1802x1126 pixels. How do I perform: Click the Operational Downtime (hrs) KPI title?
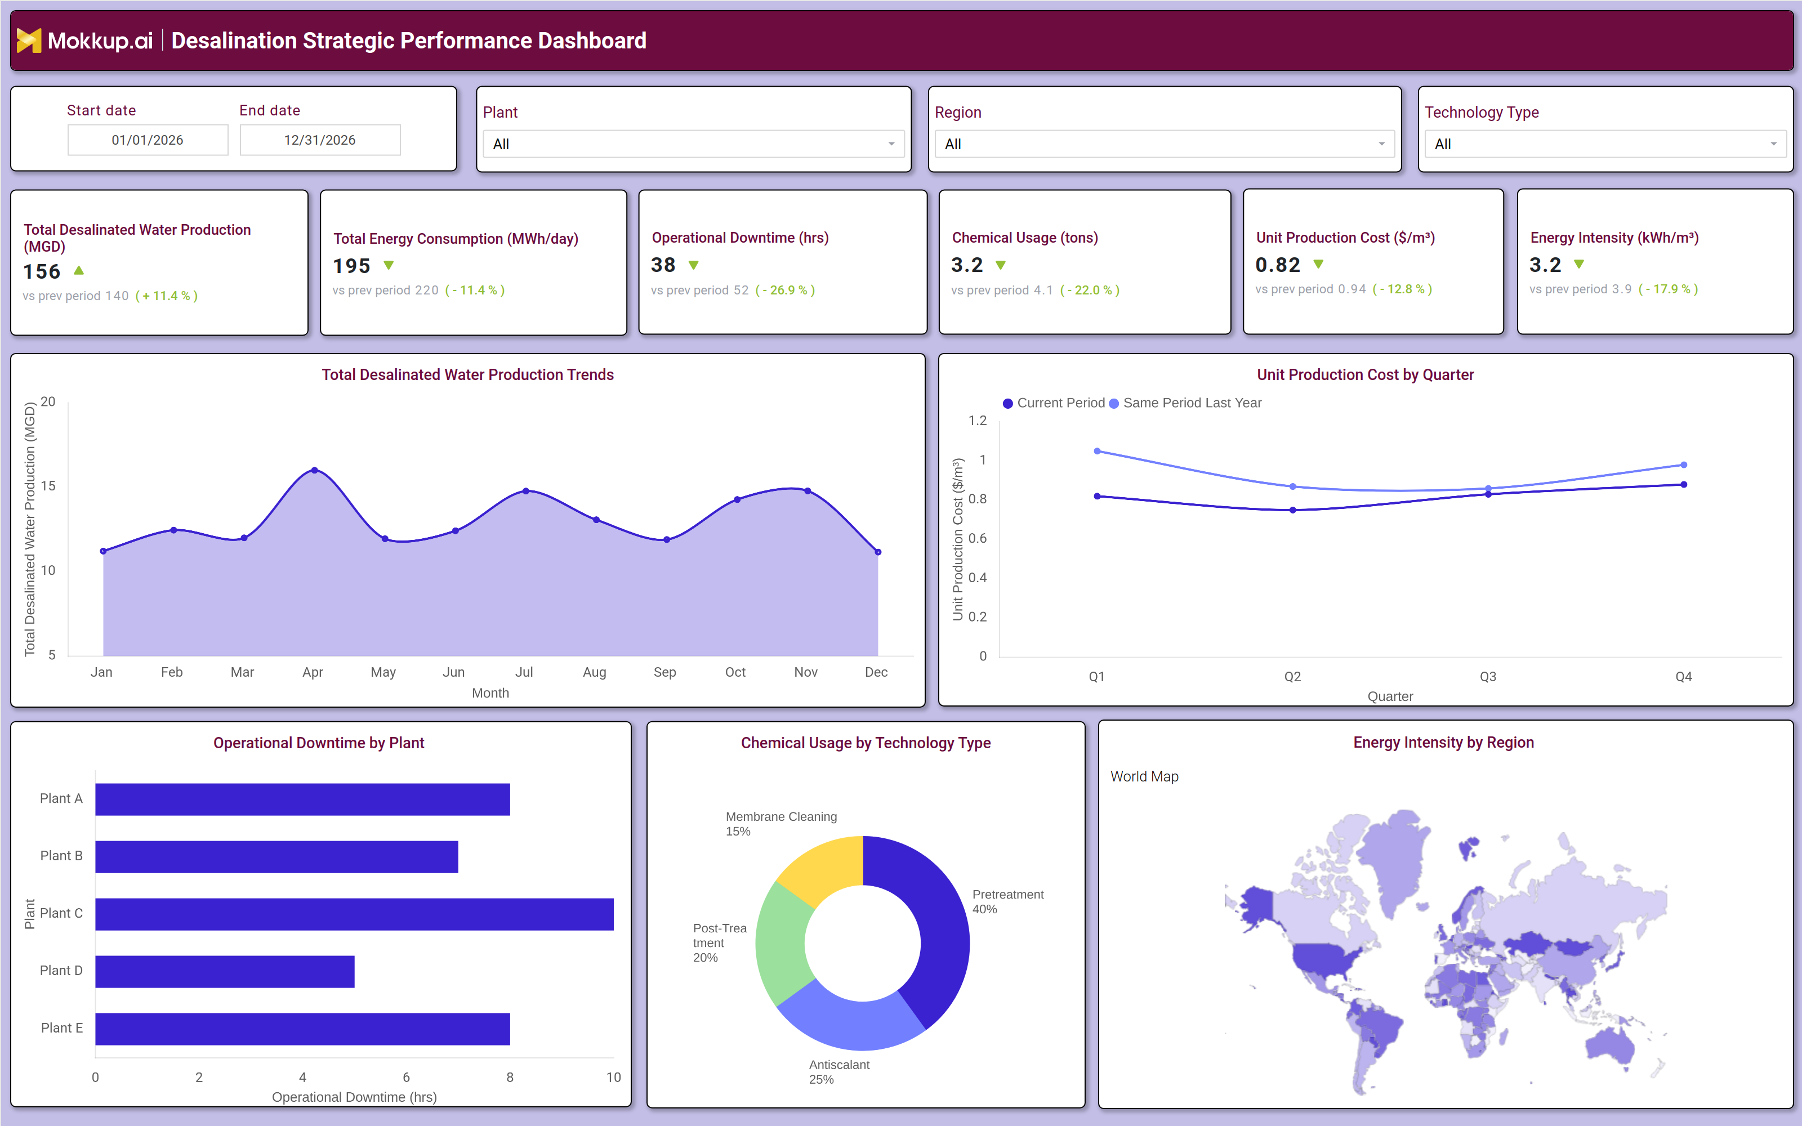pos(740,238)
